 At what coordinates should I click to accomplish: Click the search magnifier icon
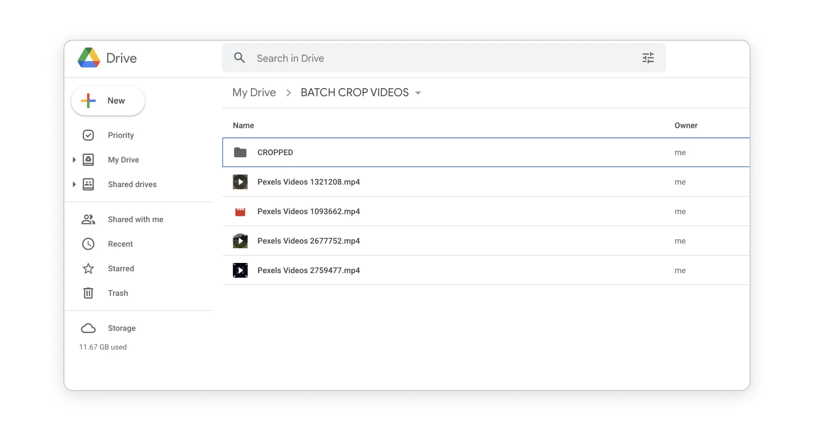pyautogui.click(x=239, y=58)
